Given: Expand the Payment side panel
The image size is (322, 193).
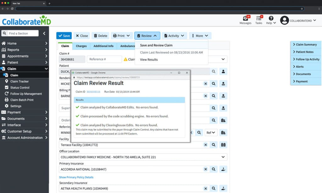Looking at the screenshot, I should pos(306,81).
